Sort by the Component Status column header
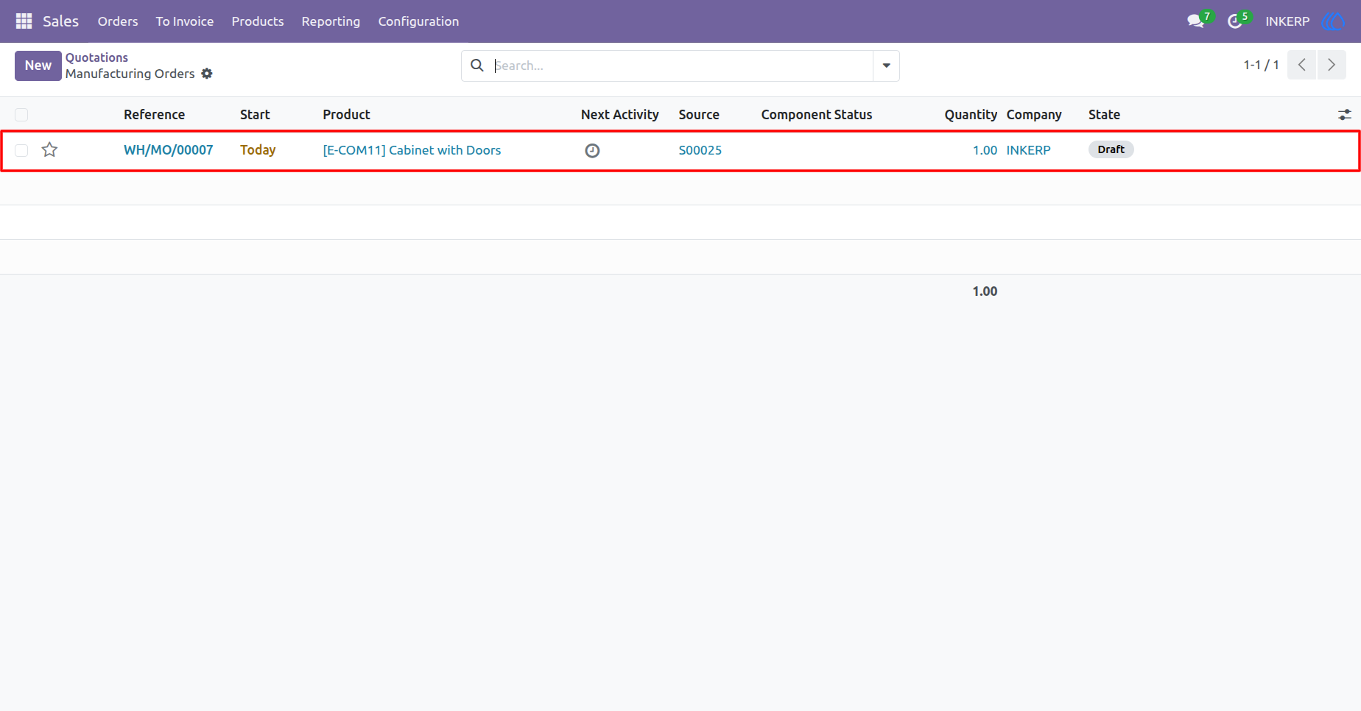Image resolution: width=1361 pixels, height=711 pixels. click(817, 115)
